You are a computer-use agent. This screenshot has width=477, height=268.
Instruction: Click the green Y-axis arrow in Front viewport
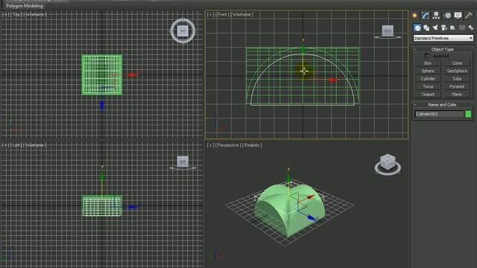tap(303, 48)
